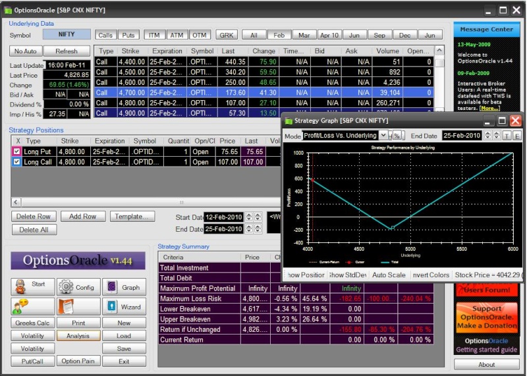Open the Template... button

pos(132,217)
